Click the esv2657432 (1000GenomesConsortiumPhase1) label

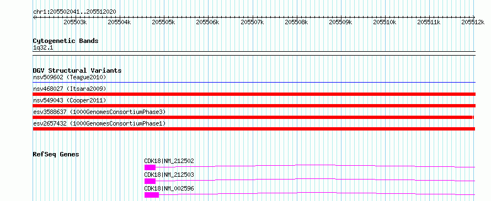(99, 124)
